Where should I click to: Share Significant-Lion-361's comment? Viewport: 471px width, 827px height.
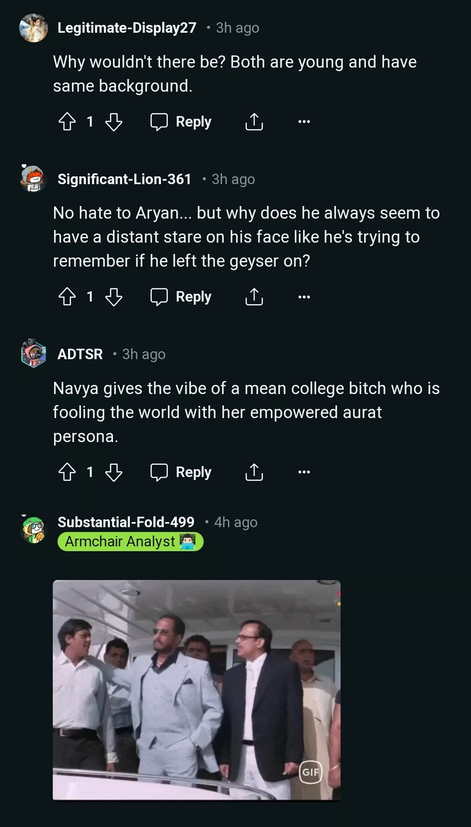click(254, 297)
